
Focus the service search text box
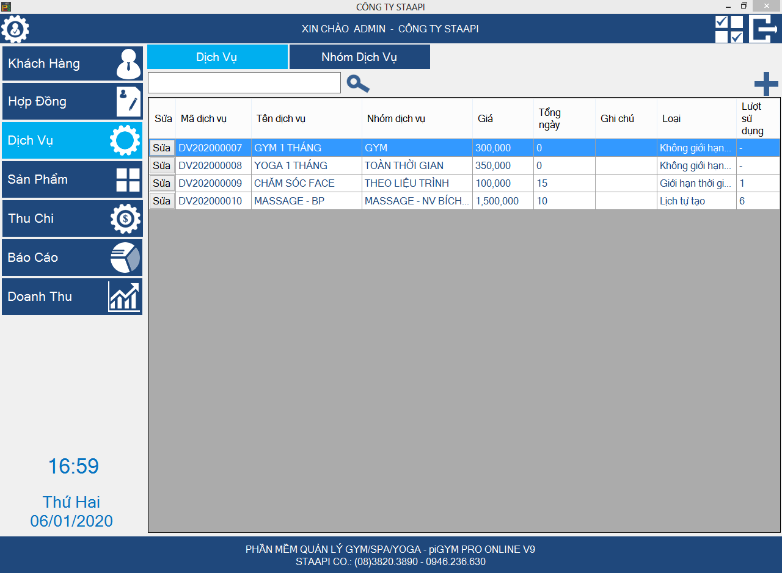pyautogui.click(x=244, y=83)
